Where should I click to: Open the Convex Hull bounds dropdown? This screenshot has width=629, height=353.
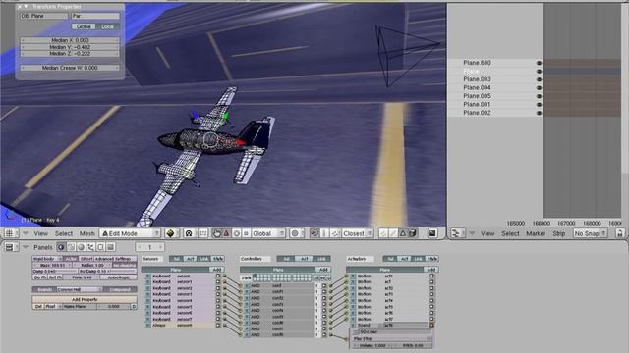coord(79,289)
